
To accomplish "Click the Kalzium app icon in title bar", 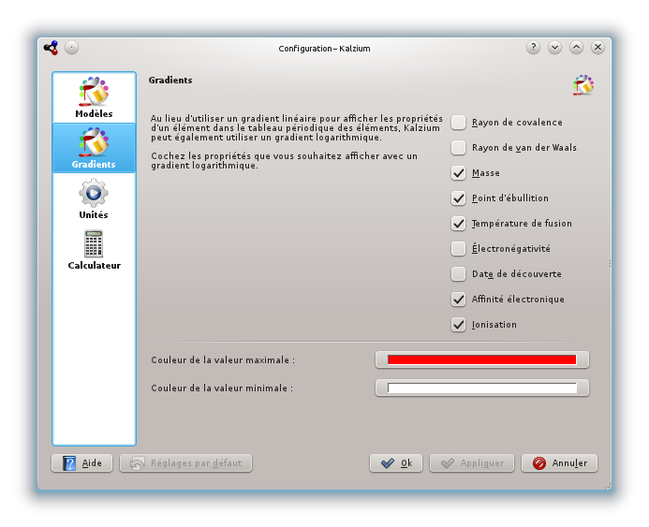I will point(51,47).
